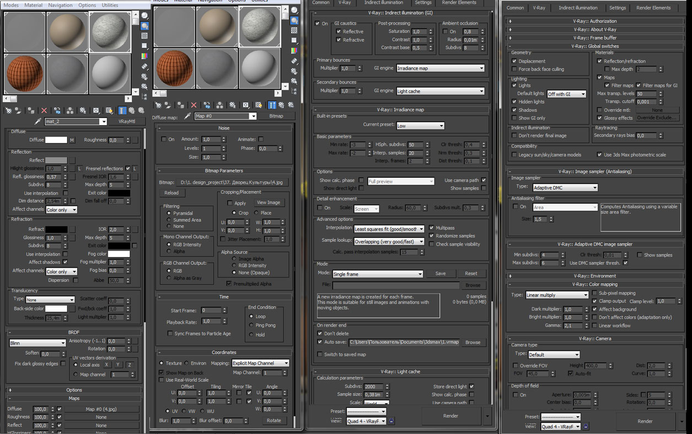Open Mode Single frame dropdown
Image resolution: width=692 pixels, height=434 pixels.
(x=378, y=274)
